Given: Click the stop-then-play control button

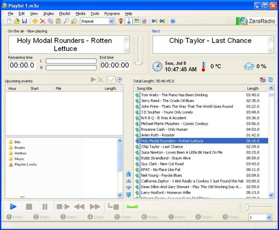Looking at the screenshot, I should pos(63,206).
